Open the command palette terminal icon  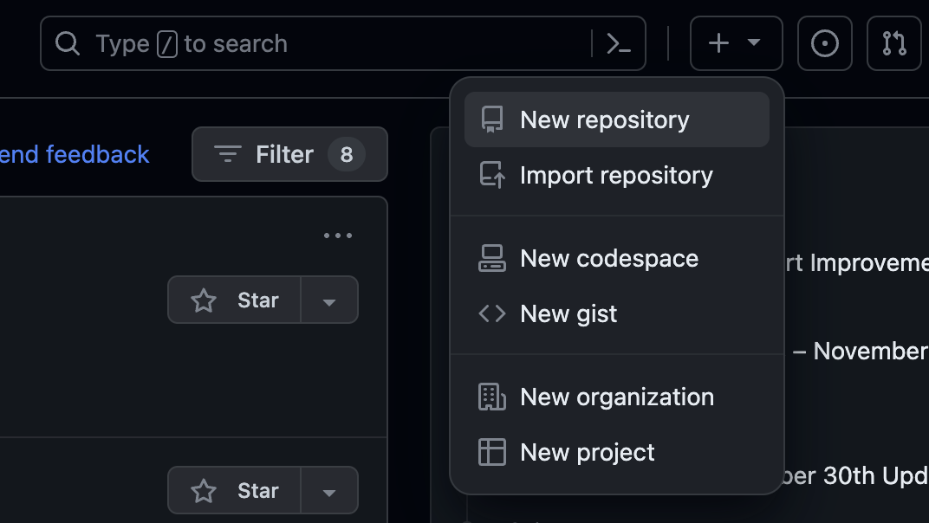click(620, 42)
